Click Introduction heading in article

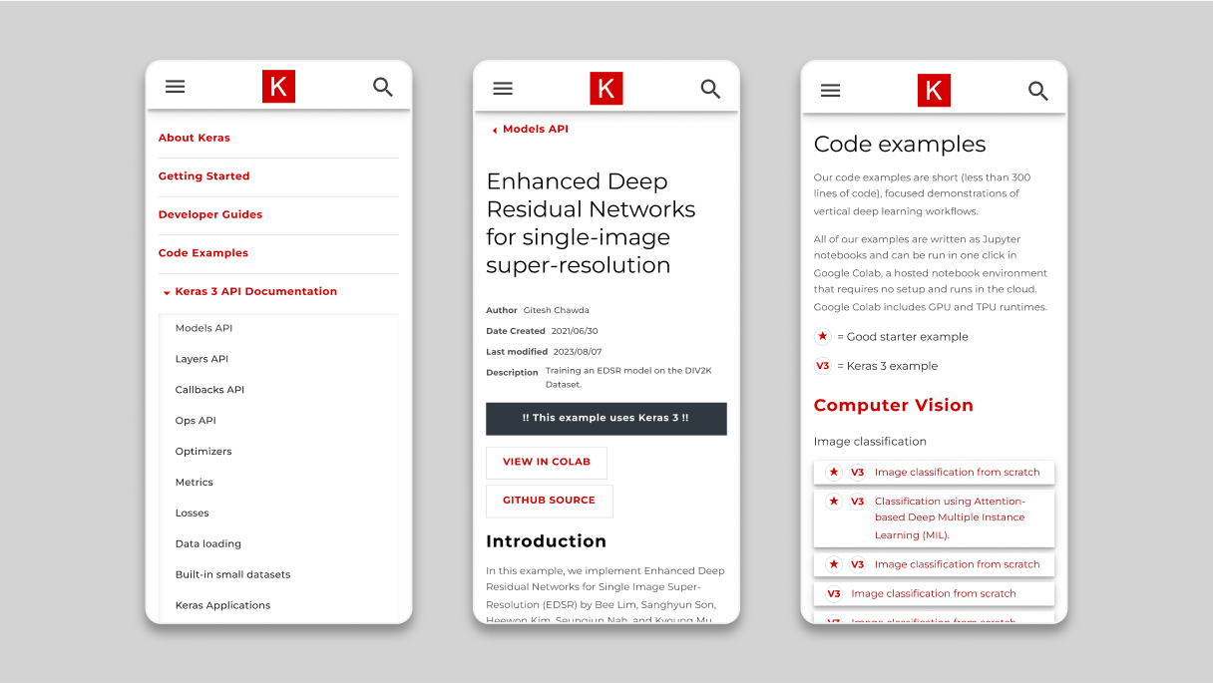click(547, 541)
